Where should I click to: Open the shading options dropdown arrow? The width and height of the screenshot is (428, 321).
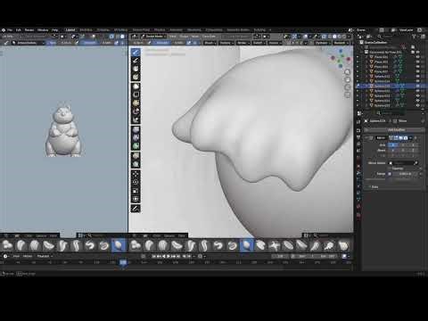tap(349, 37)
